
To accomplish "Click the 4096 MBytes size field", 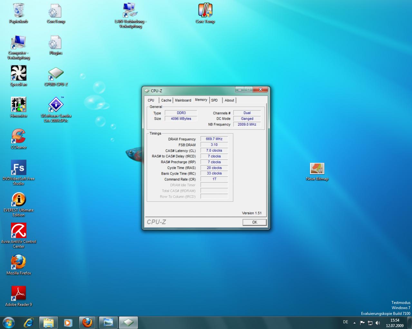I will pyautogui.click(x=181, y=119).
